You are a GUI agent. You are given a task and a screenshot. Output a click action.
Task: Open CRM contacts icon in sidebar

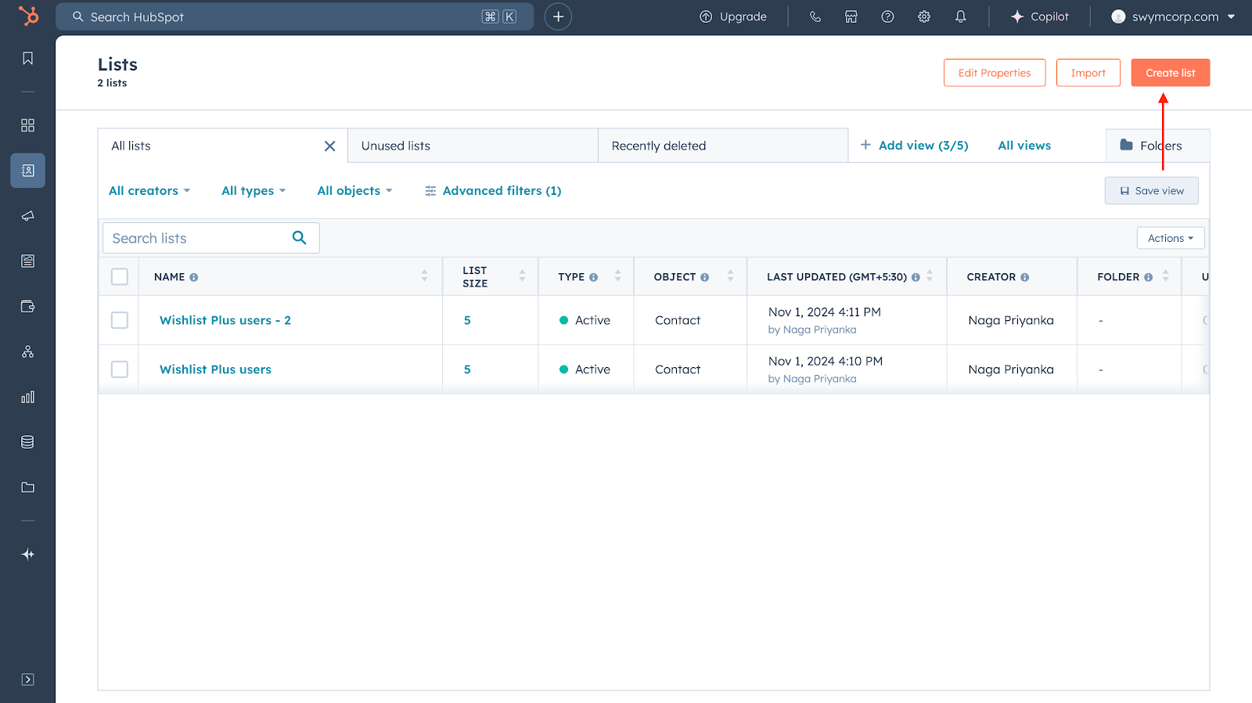point(28,171)
